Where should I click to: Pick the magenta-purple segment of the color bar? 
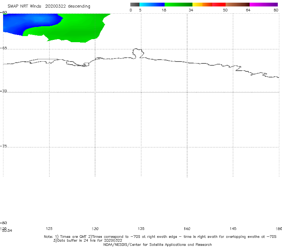(264, 5)
